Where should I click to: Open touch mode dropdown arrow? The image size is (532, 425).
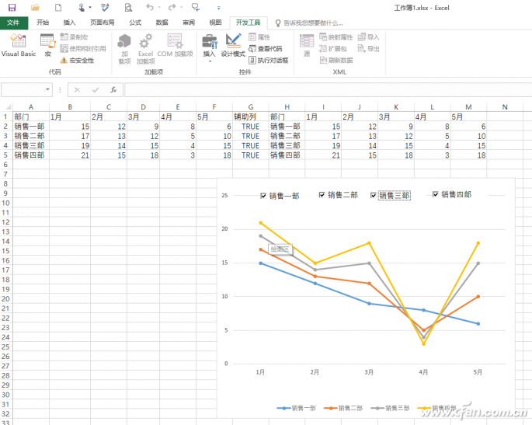[x=90, y=8]
